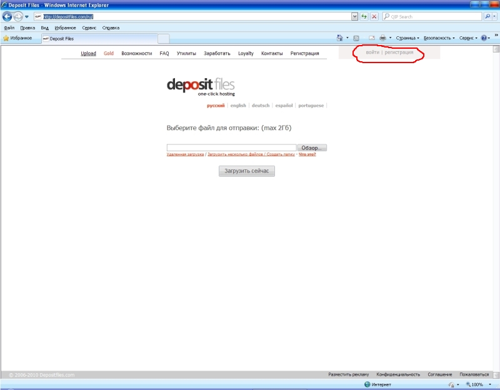500x390 pixels.
Task: Click the browser Back arrow button
Action: point(7,16)
